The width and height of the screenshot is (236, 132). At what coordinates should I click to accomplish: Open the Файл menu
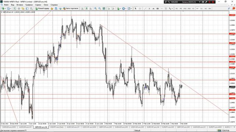point(6,5)
